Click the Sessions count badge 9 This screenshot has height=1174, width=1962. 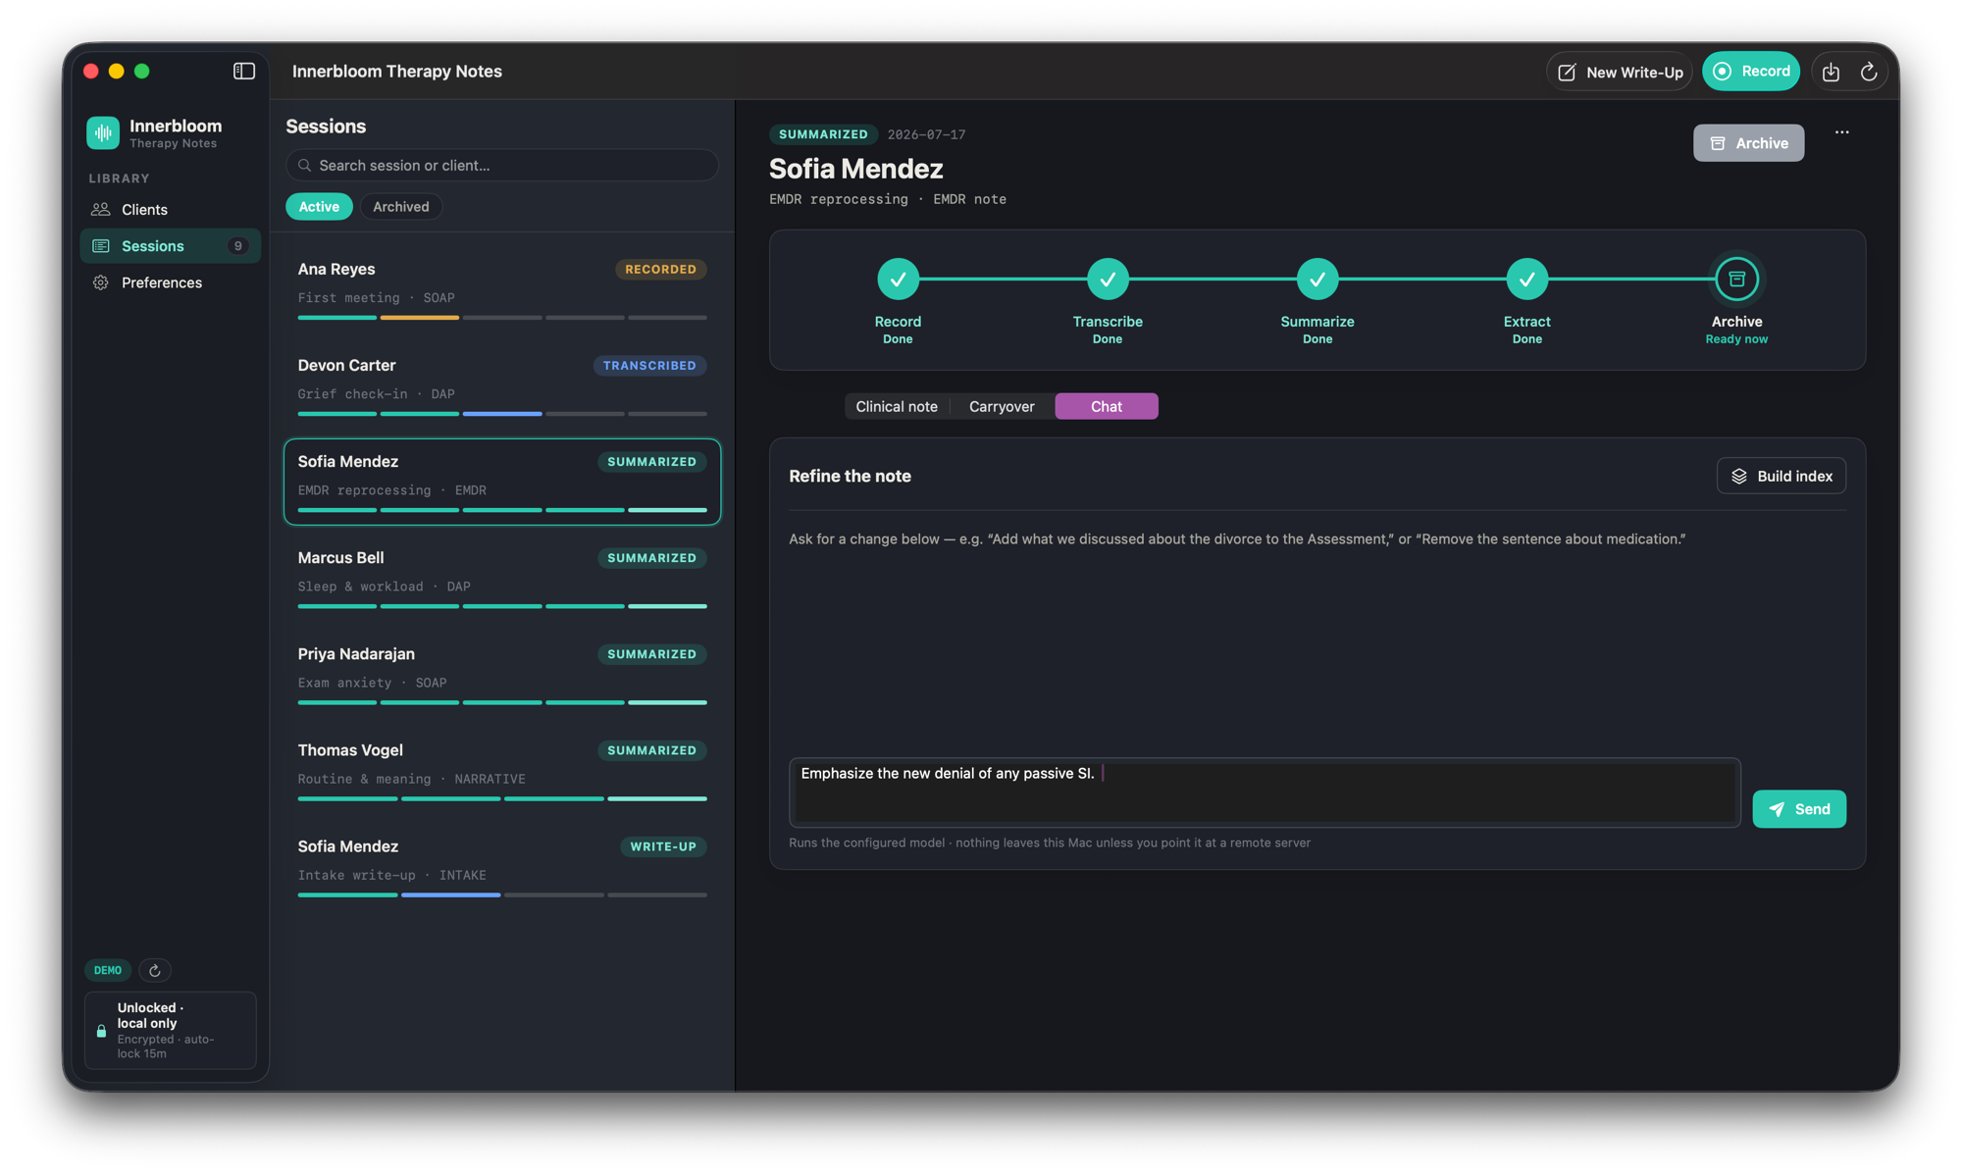(237, 246)
